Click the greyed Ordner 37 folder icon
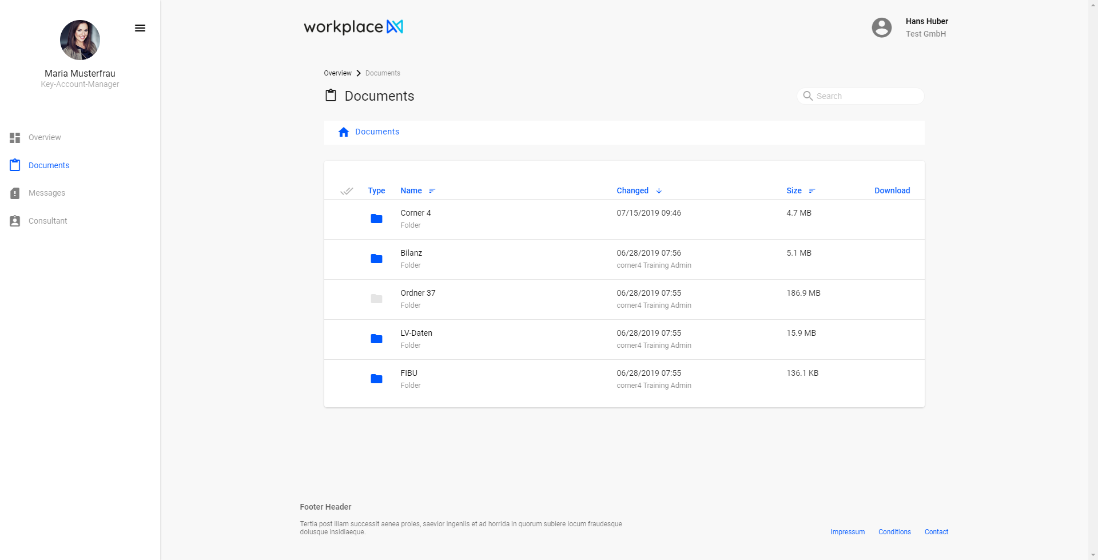Viewport: 1098px width, 560px height. coord(376,299)
